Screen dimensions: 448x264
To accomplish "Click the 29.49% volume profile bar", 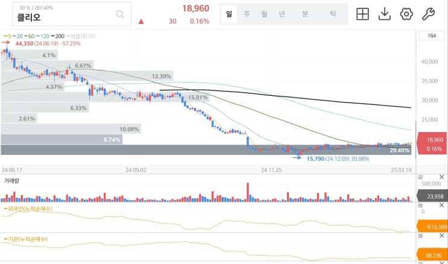I will pyautogui.click(x=206, y=149).
